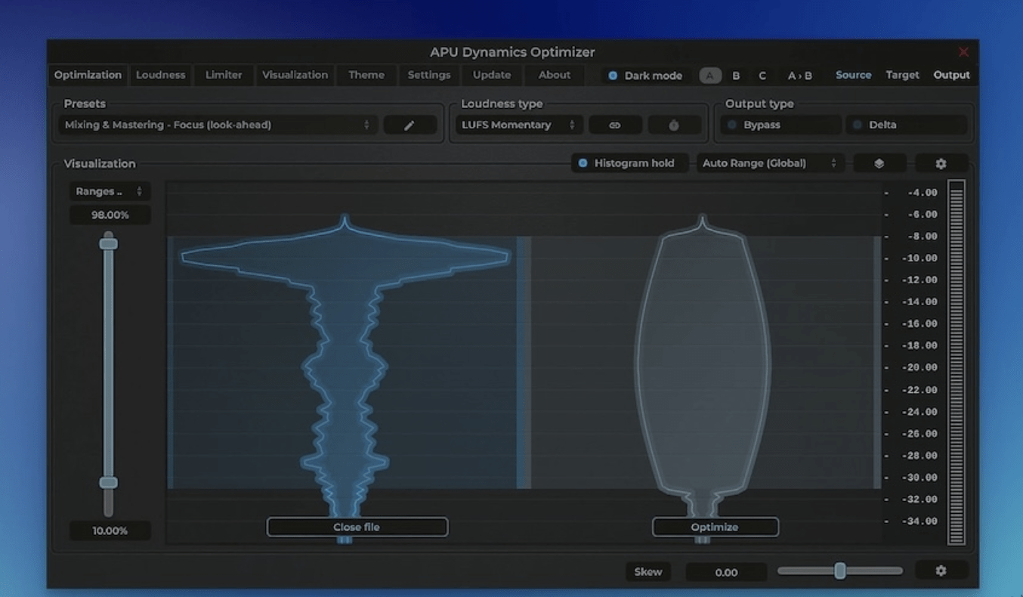Open the Visualization tab
The image size is (1023, 597).
click(295, 76)
